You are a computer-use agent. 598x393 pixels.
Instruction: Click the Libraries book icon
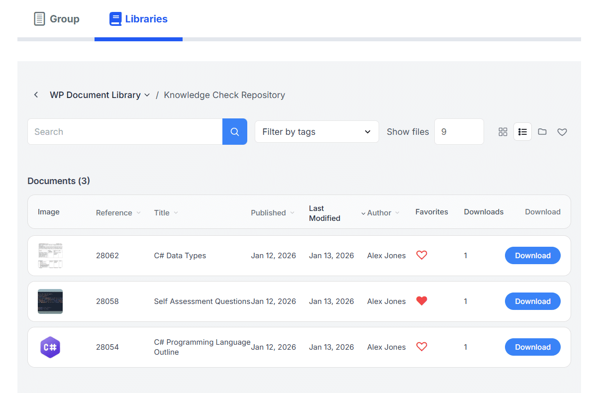pos(115,19)
